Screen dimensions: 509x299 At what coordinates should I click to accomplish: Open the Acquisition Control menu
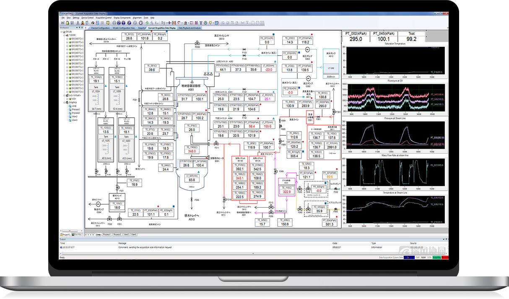coord(103,18)
